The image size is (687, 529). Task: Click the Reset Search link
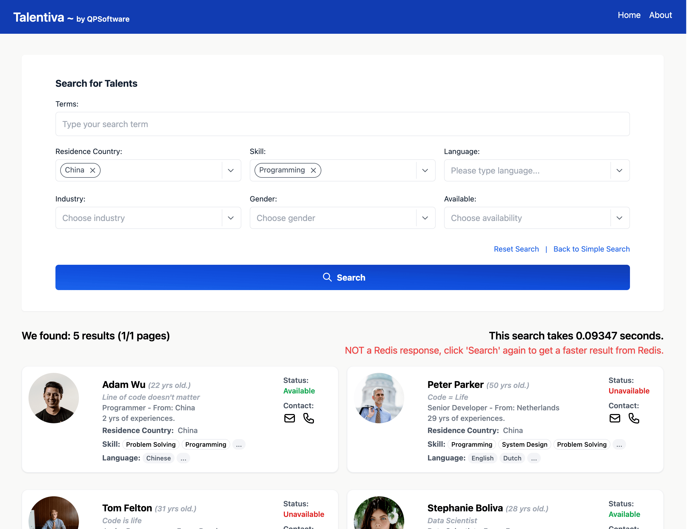(x=516, y=249)
